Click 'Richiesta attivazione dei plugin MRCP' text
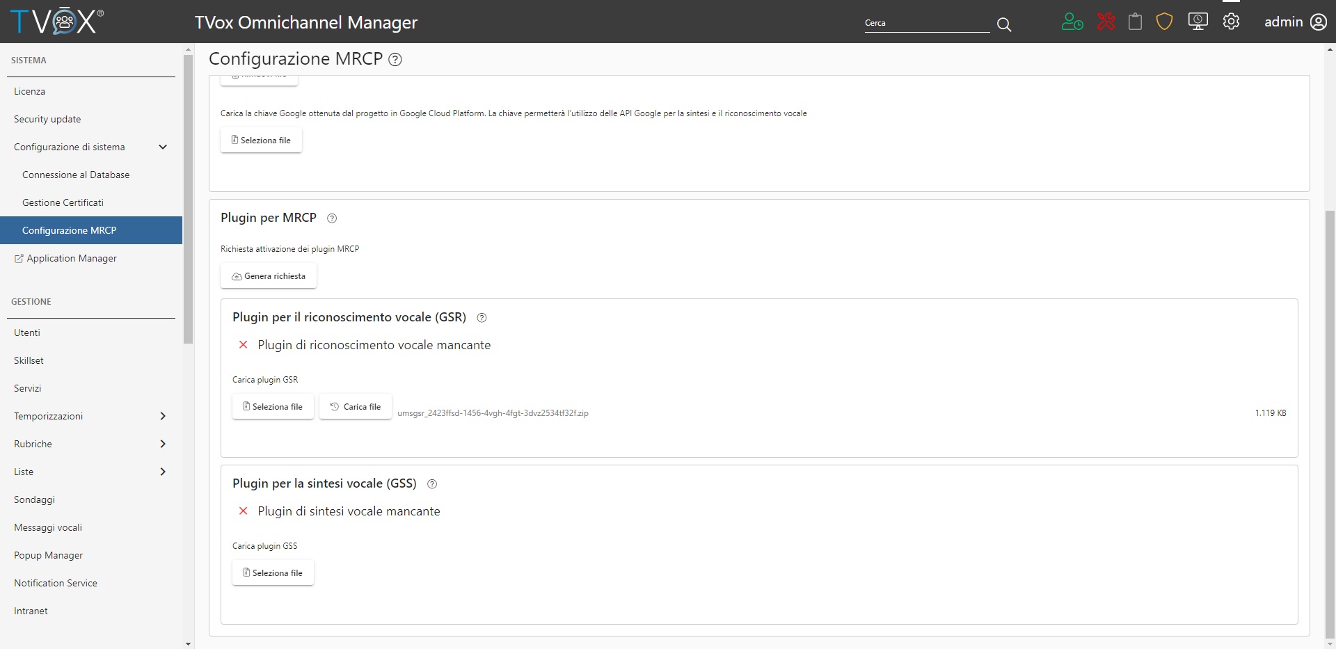 [x=289, y=249]
